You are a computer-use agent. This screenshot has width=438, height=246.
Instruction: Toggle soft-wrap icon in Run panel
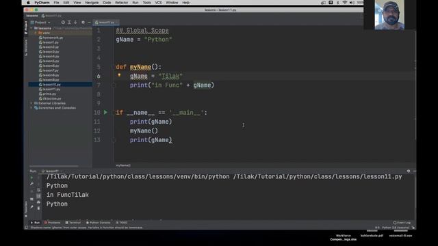(x=38, y=190)
